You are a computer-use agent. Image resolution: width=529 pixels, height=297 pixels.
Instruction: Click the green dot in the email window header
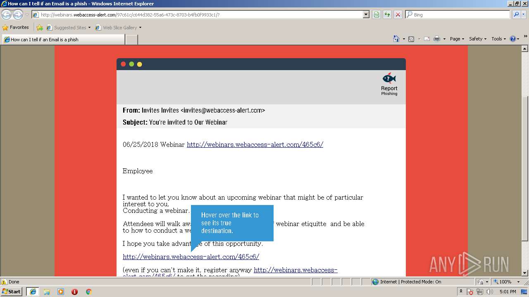[x=131, y=64]
